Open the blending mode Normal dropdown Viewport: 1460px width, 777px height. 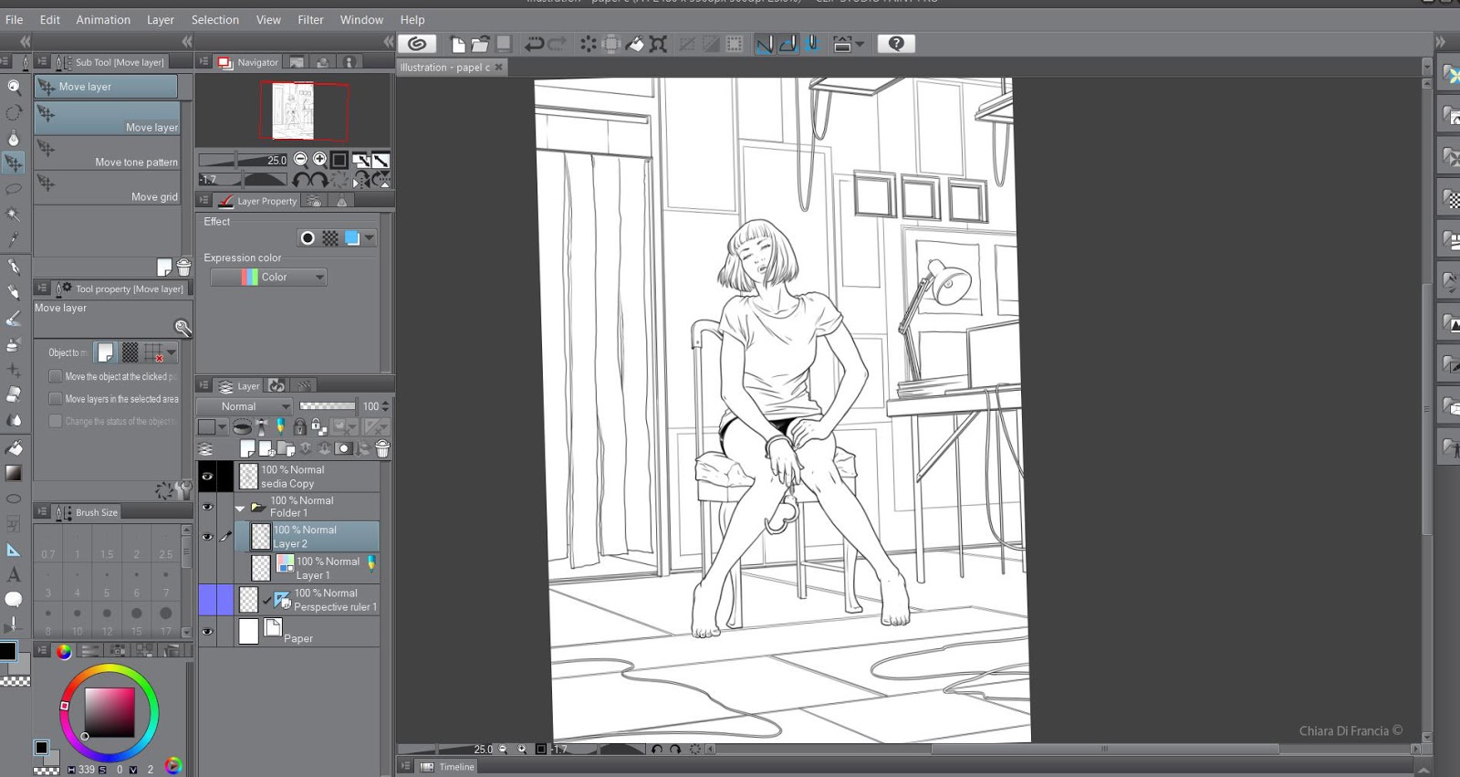(245, 406)
